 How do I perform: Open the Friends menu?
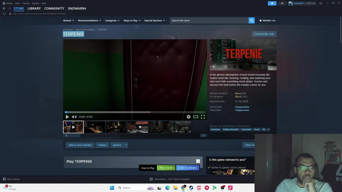coord(26,3)
